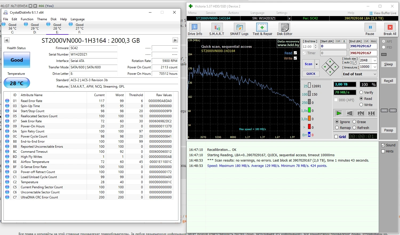Click the random access |>?<| scan button
This screenshot has height=235, width=400.
click(361, 113)
